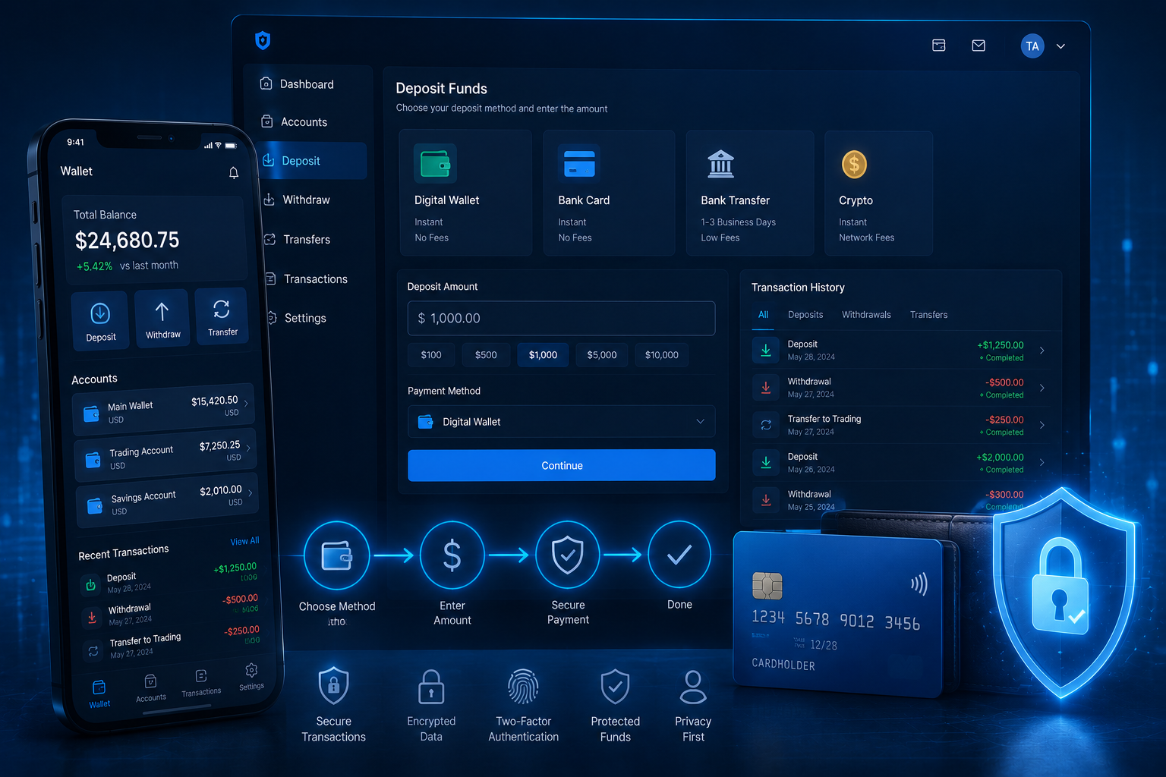This screenshot has width=1166, height=777.
Task: Click the Encrypted Data padlock icon
Action: pos(431,687)
